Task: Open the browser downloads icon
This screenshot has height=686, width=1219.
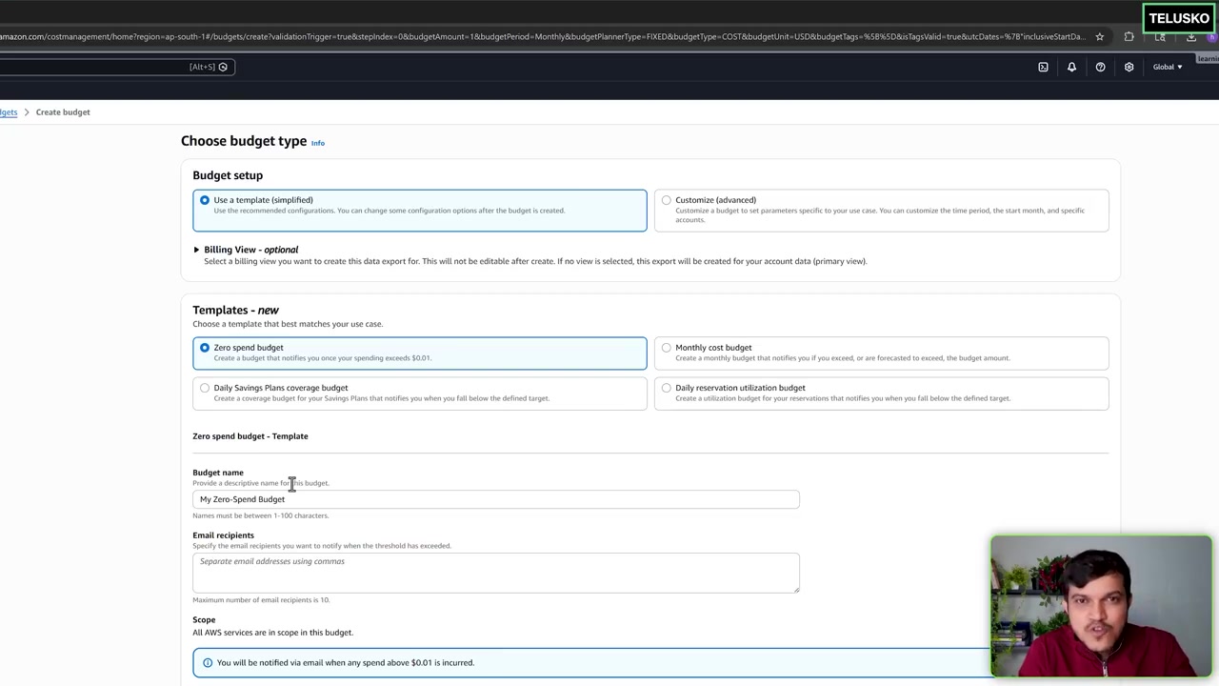Action: click(1190, 36)
